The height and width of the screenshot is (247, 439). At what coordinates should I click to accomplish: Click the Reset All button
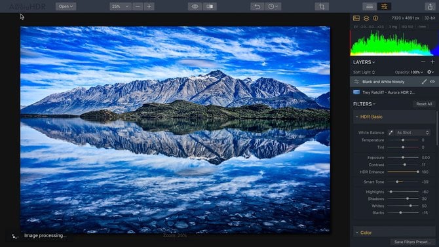(424, 104)
